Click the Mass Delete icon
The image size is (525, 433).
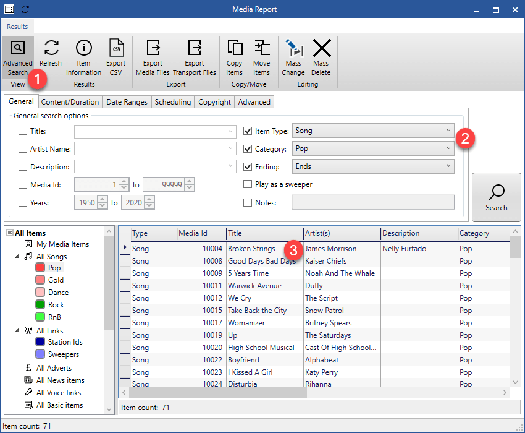(321, 48)
